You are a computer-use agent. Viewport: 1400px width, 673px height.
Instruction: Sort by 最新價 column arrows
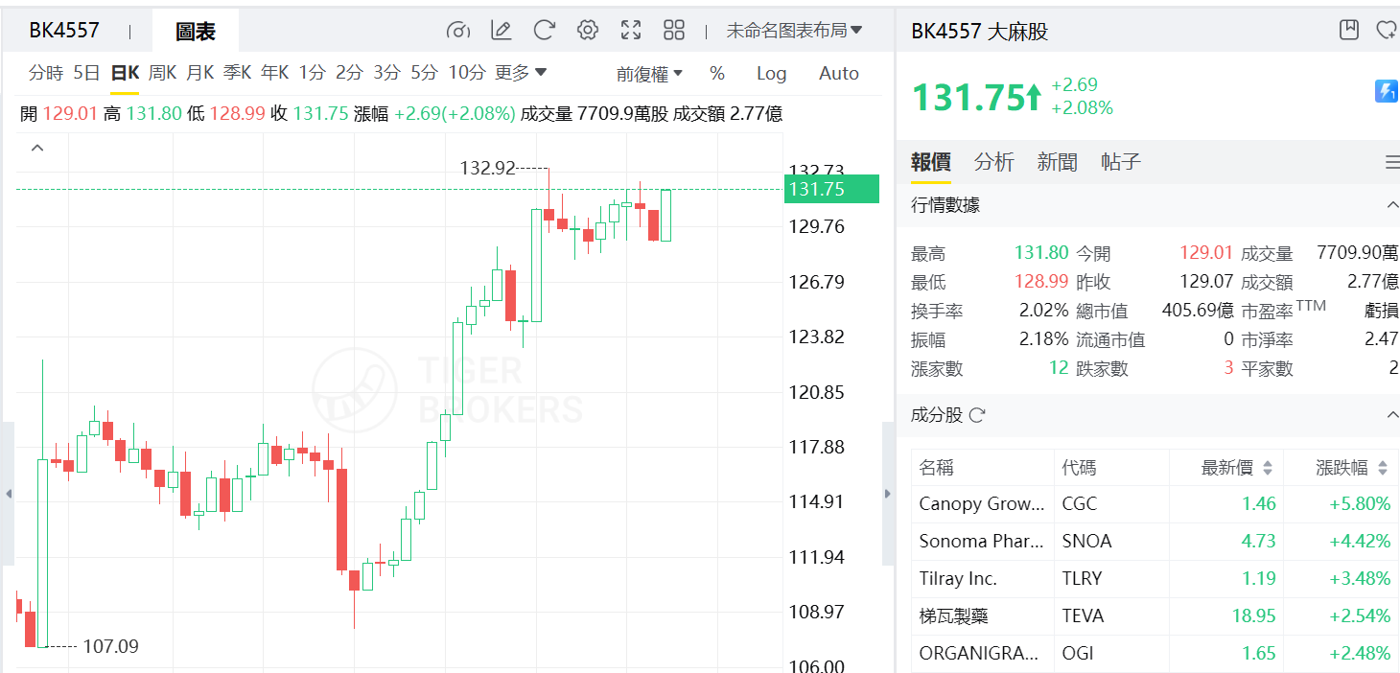(x=1268, y=468)
